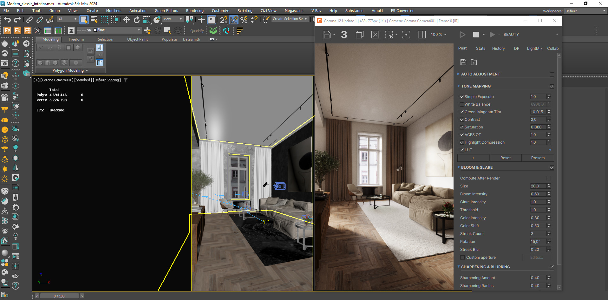
Task: Toggle the Angle Snap icon
Action: pyautogui.click(x=234, y=20)
